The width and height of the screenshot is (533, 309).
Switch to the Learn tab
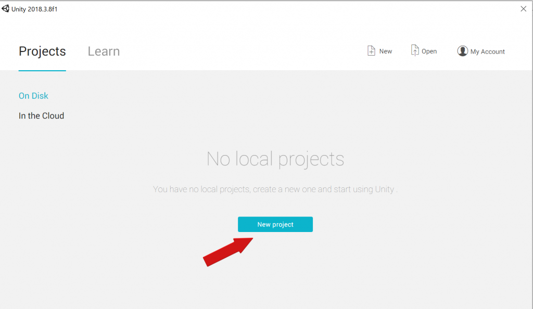coord(104,51)
